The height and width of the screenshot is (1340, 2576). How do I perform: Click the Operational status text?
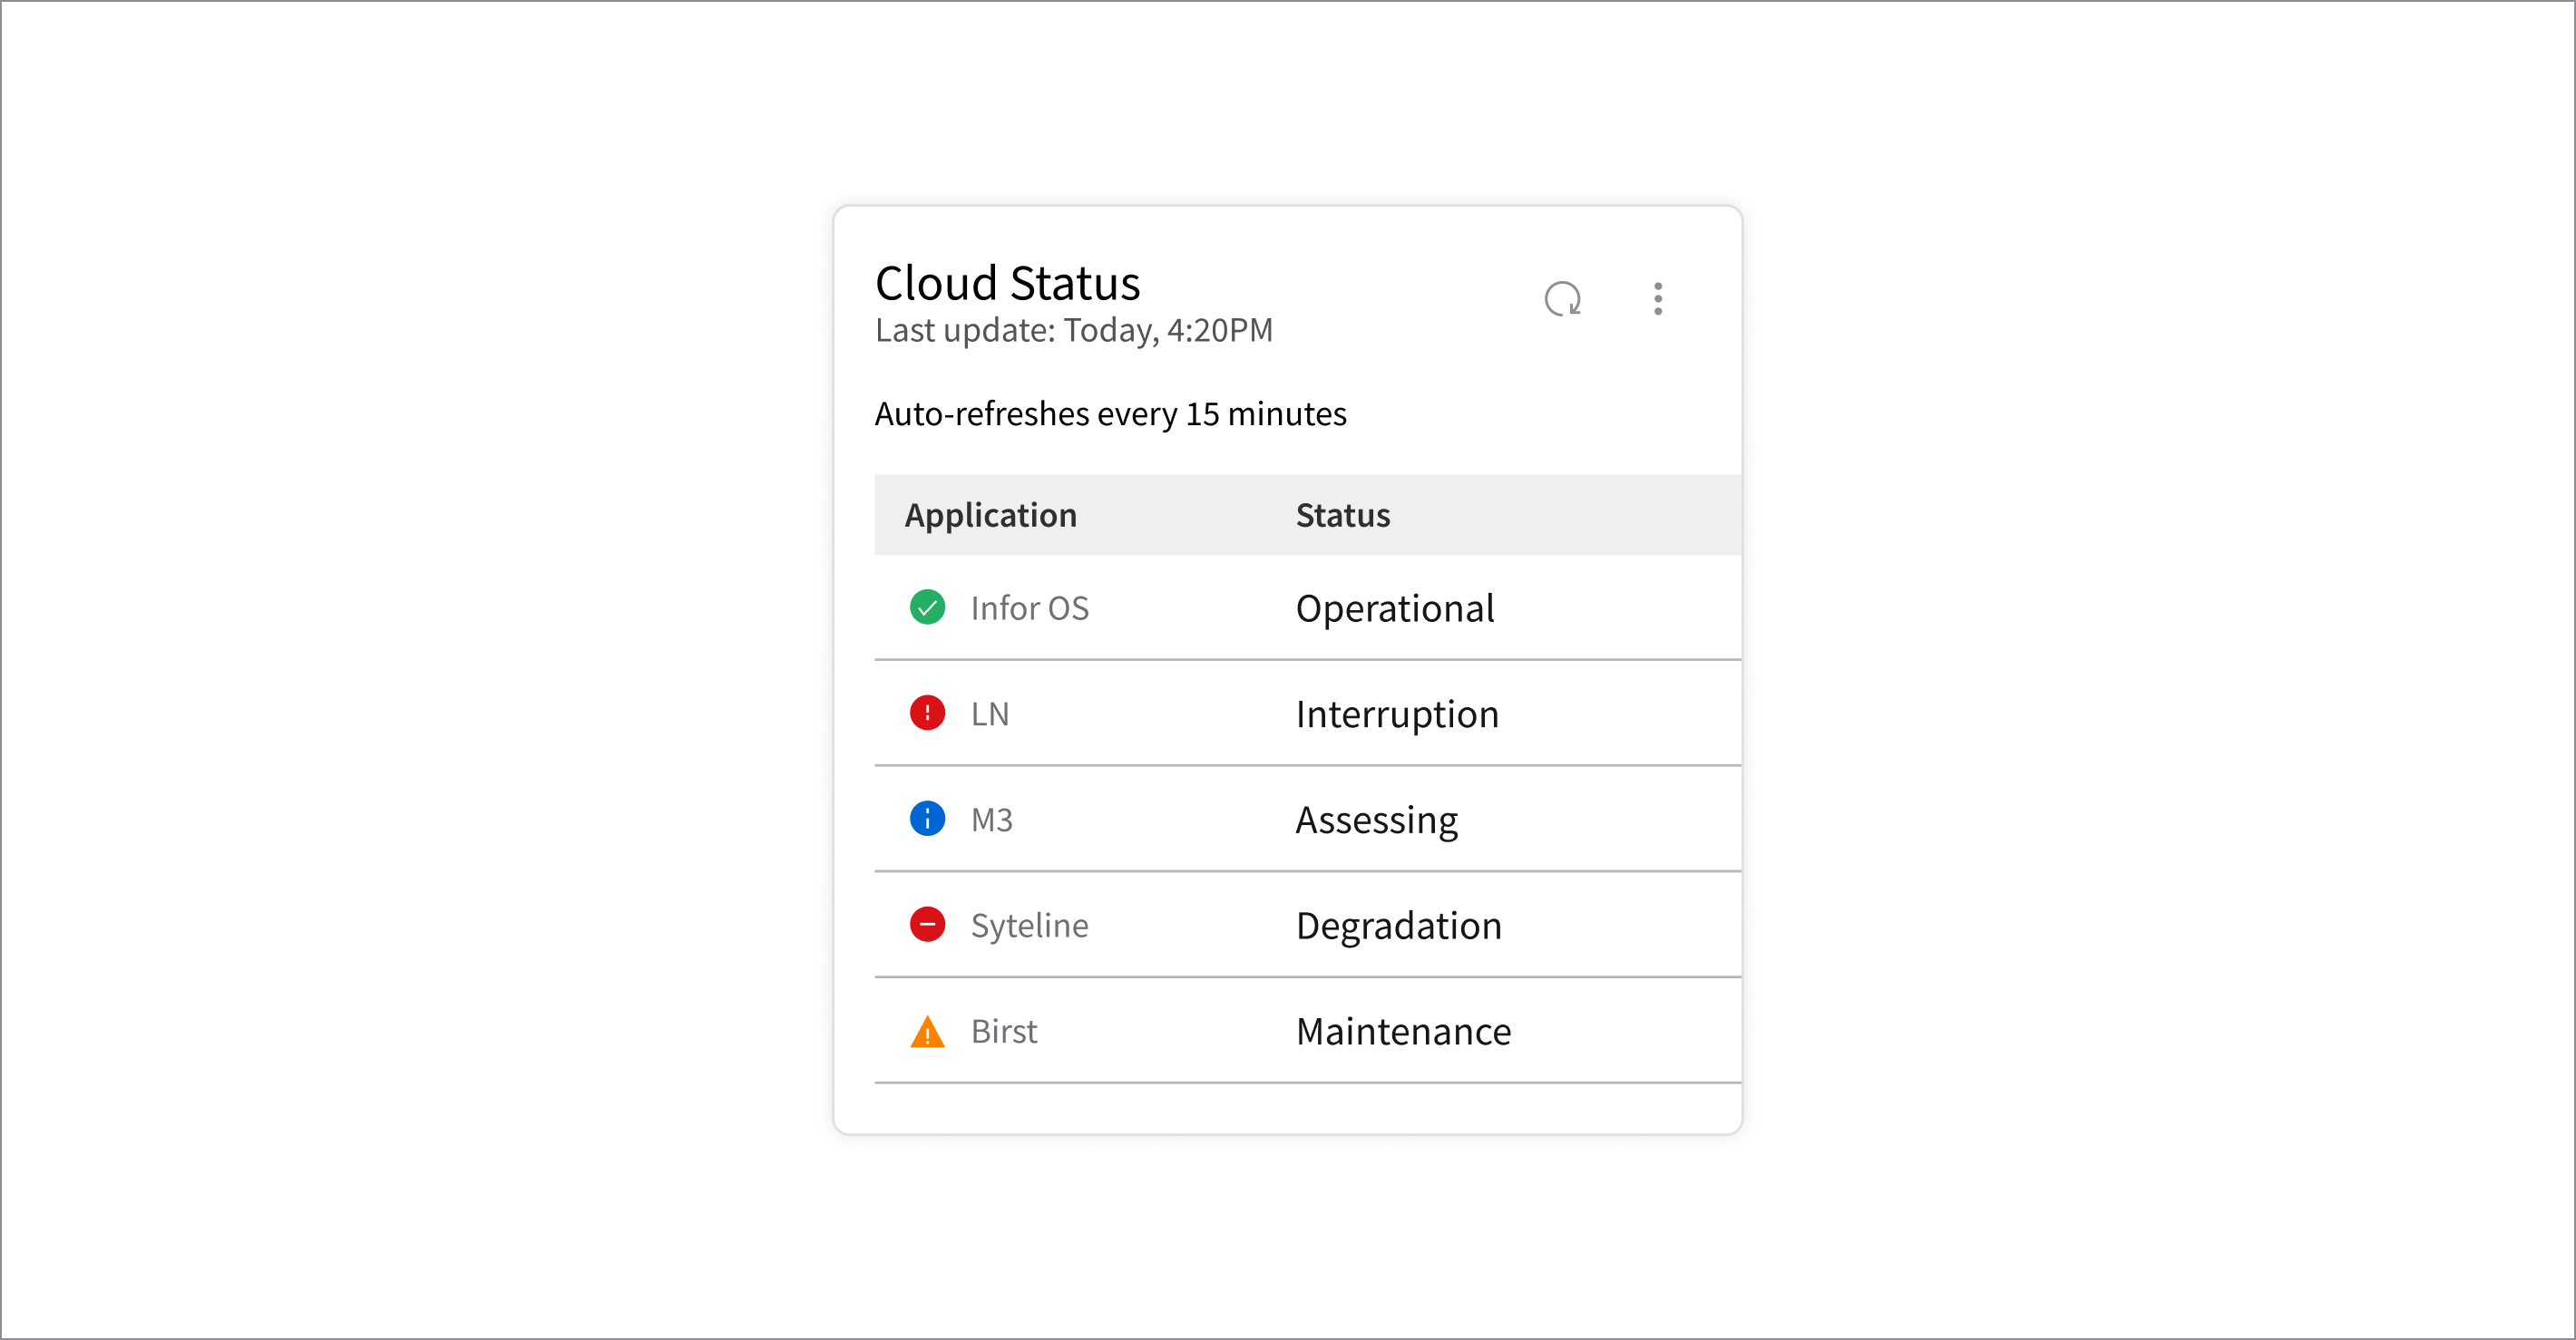click(x=1395, y=609)
